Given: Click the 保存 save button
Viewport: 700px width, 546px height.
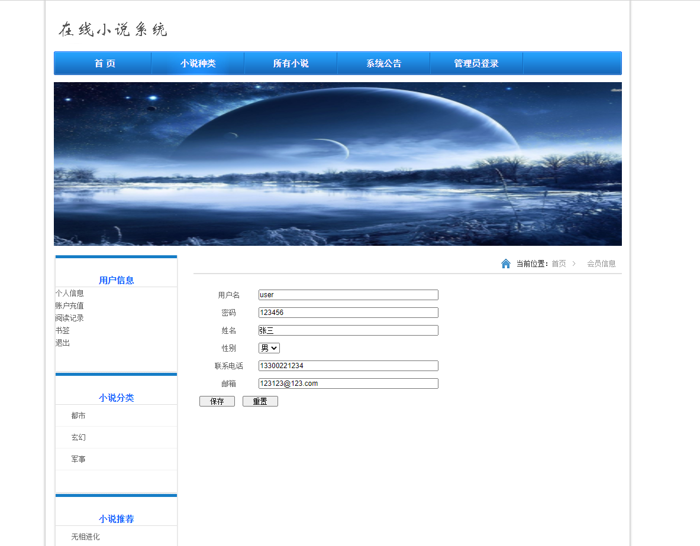Looking at the screenshot, I should tap(217, 401).
